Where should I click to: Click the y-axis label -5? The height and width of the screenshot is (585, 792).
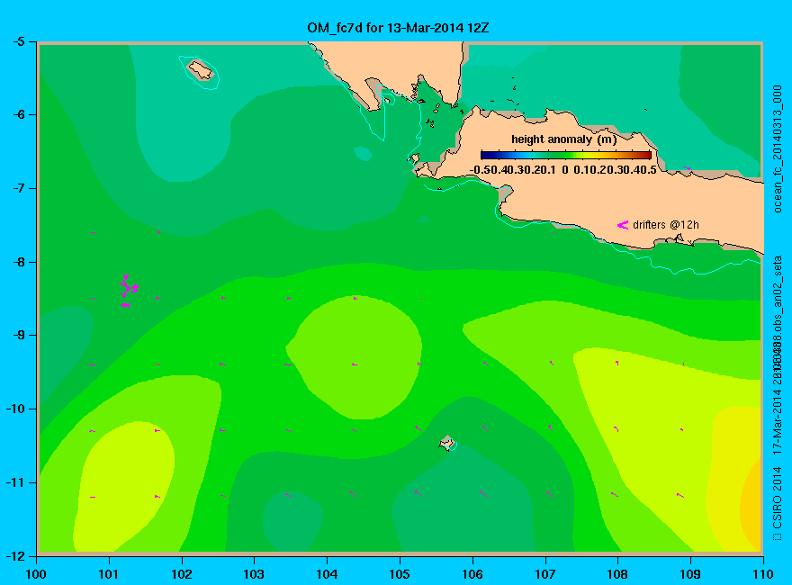point(18,41)
